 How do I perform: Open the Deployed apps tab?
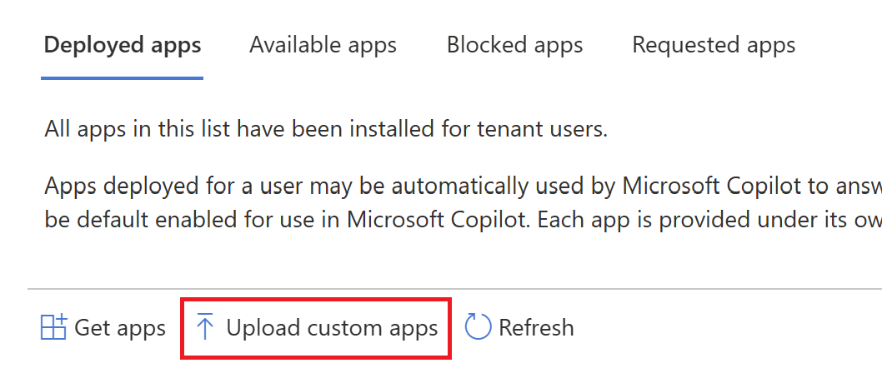click(x=123, y=45)
